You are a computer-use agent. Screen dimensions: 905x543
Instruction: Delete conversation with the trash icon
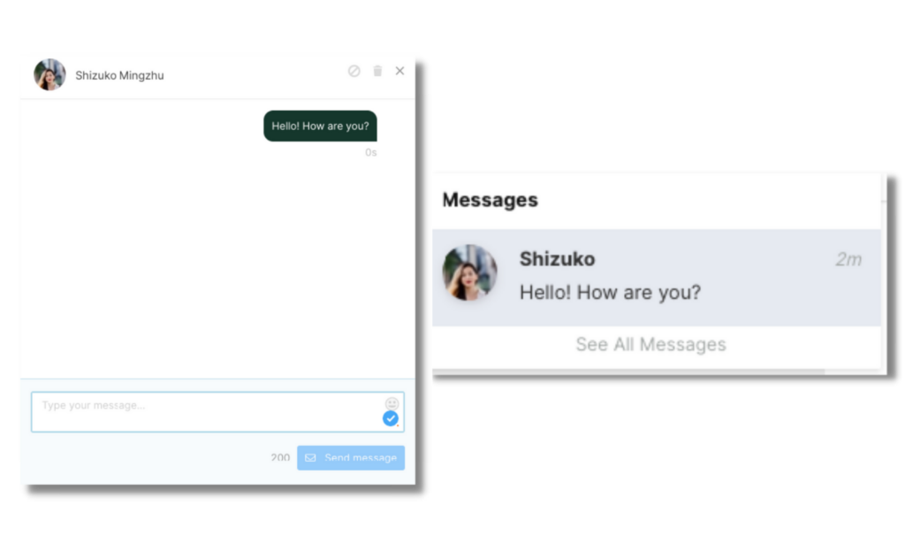(377, 71)
